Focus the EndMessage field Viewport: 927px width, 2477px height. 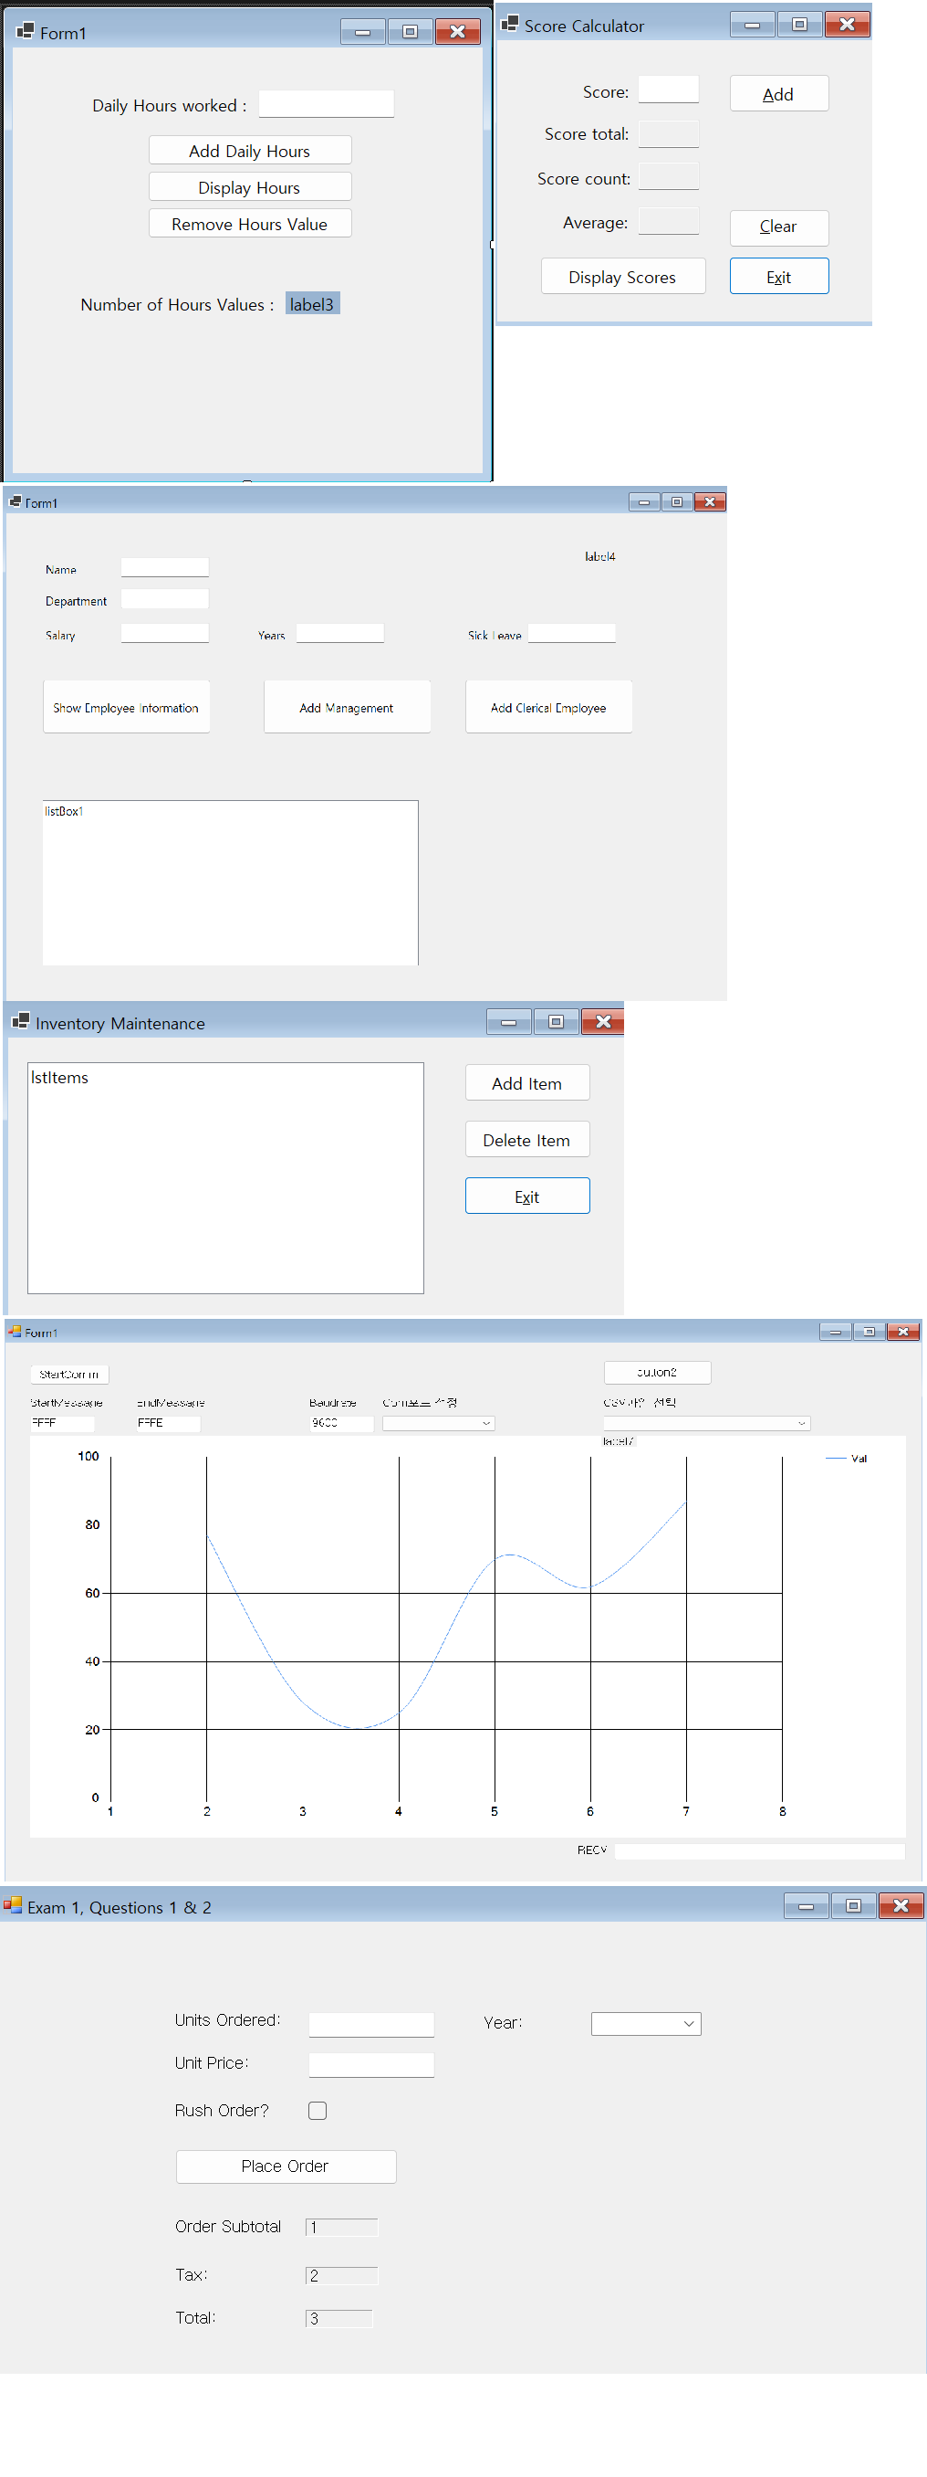(x=168, y=1423)
